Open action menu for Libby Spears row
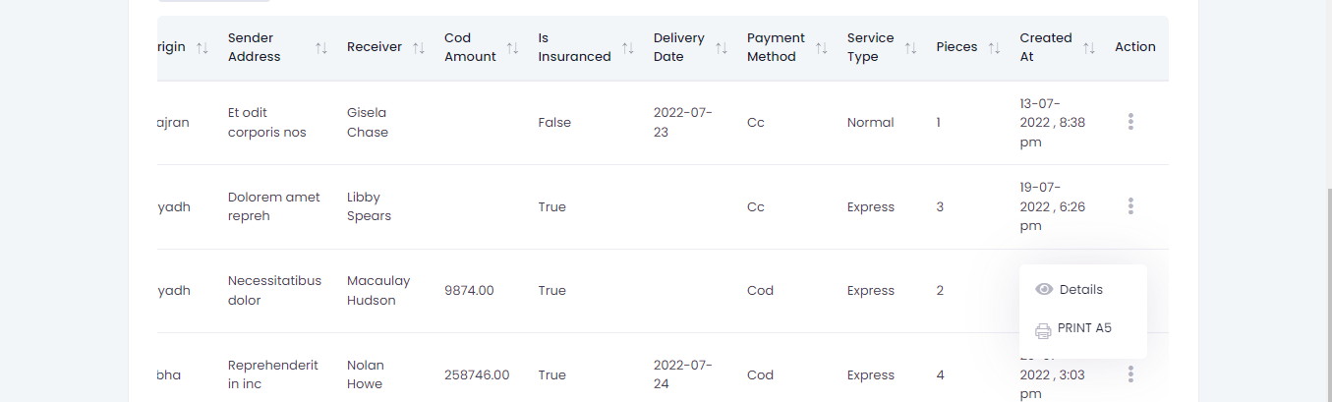 pos(1130,206)
